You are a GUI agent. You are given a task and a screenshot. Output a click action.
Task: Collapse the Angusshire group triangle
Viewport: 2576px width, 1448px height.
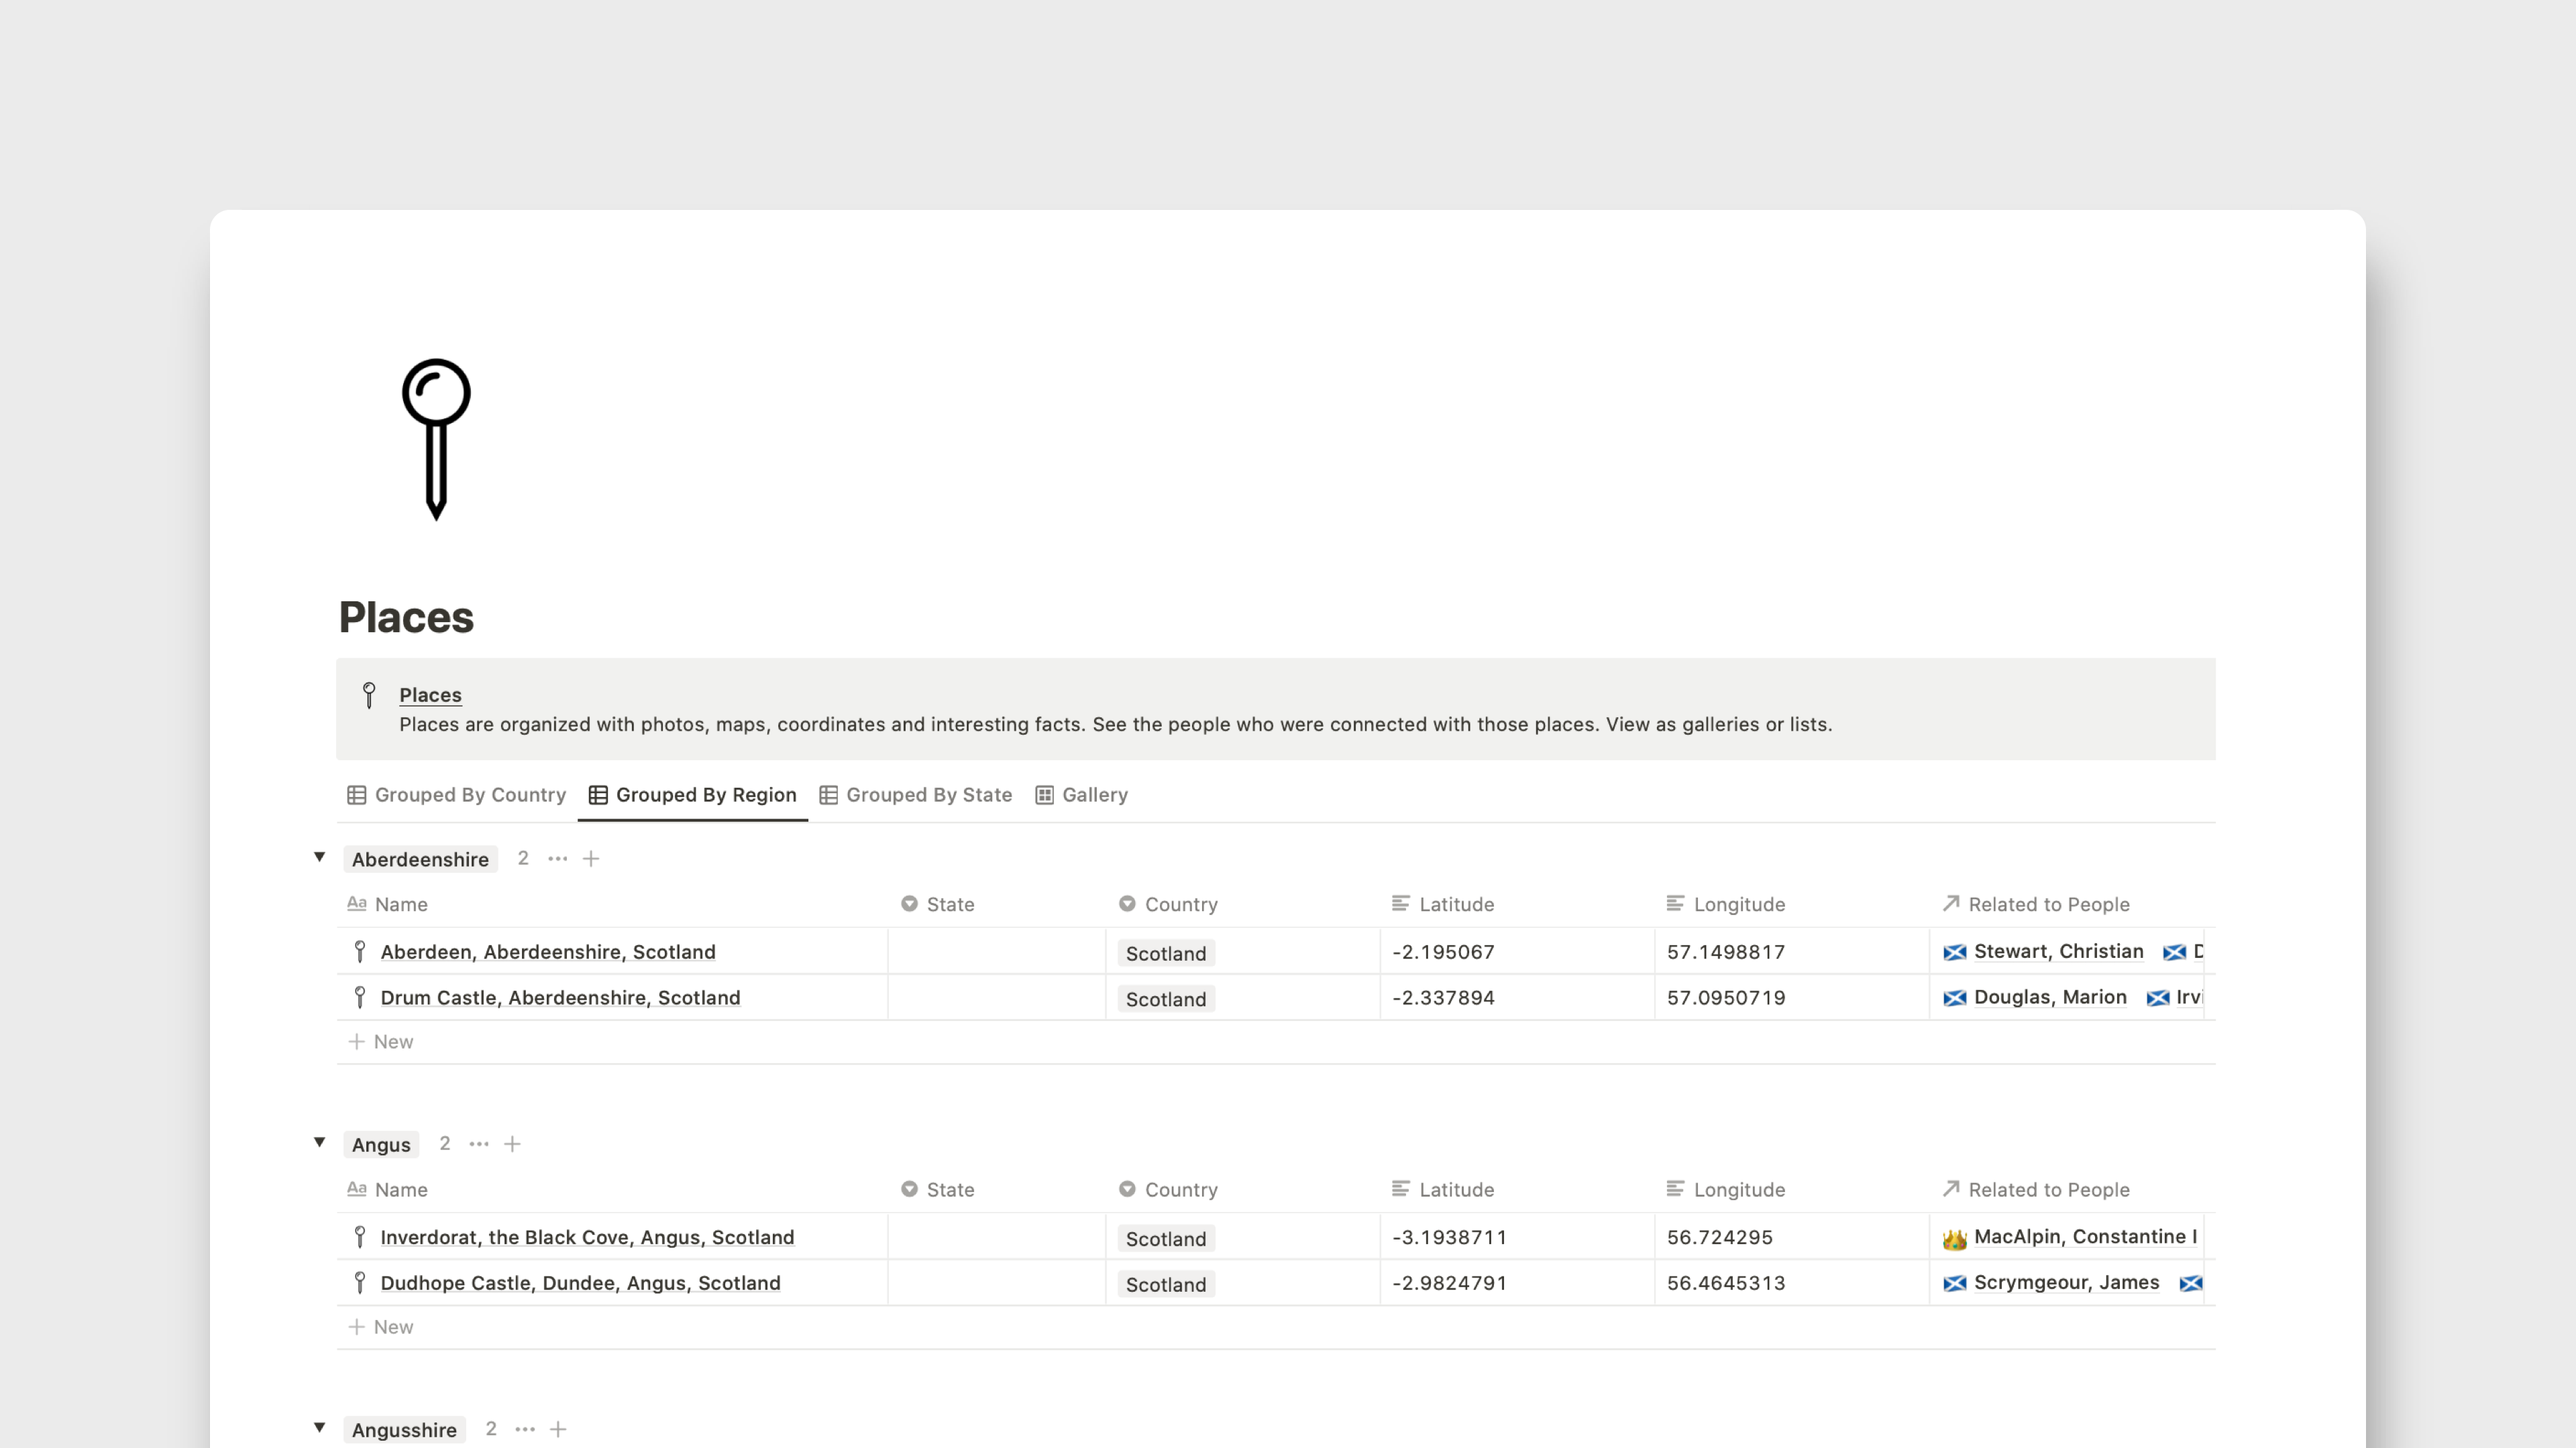[x=319, y=1427]
